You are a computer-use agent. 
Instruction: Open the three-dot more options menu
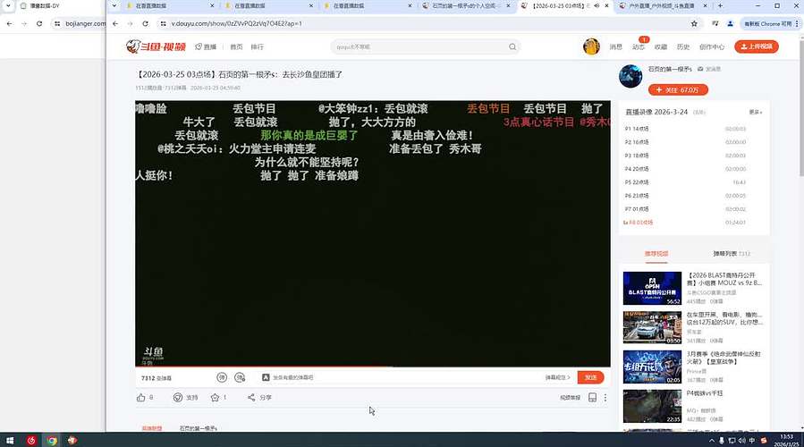[x=605, y=397]
